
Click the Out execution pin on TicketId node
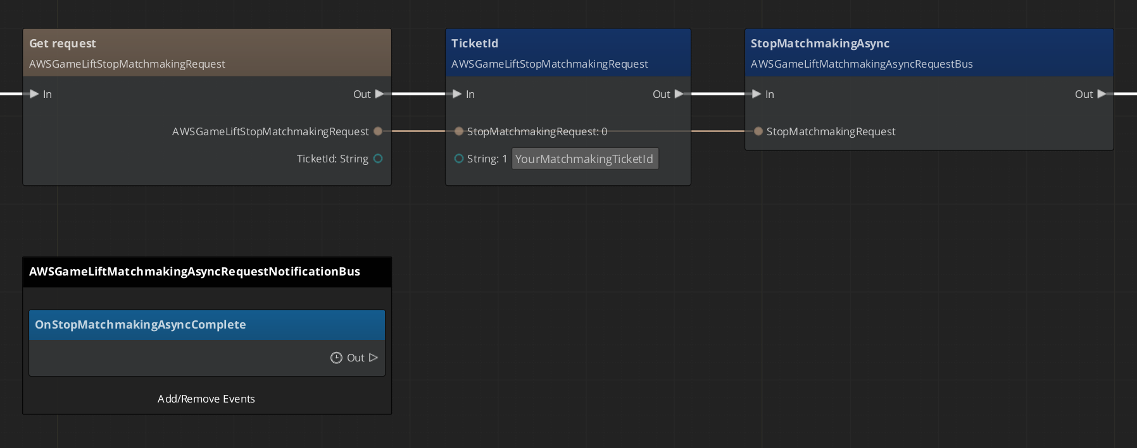click(x=679, y=94)
